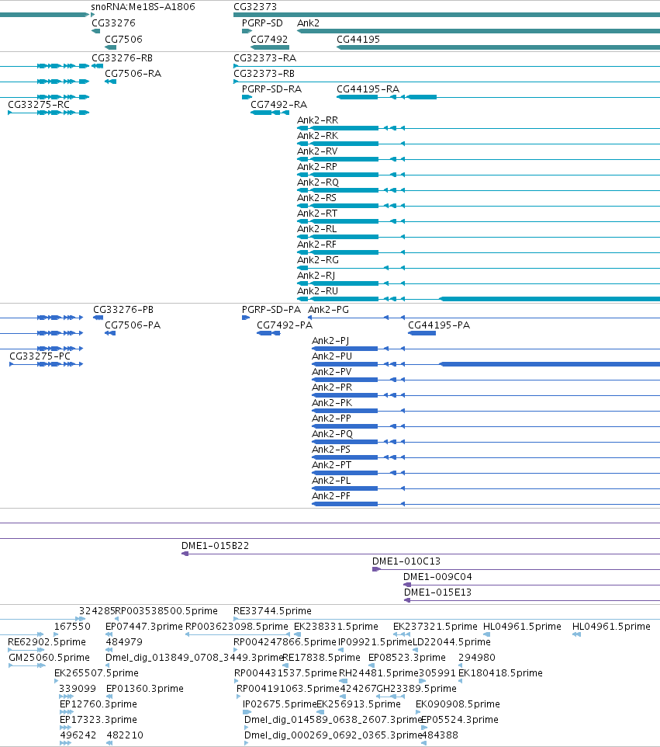Image resolution: width=660 pixels, height=747 pixels.
Task: Select the CG7492-RA transcript label
Action: (278, 104)
